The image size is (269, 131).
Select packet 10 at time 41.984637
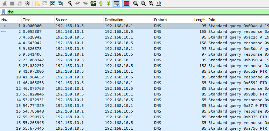pyautogui.click(x=135, y=77)
